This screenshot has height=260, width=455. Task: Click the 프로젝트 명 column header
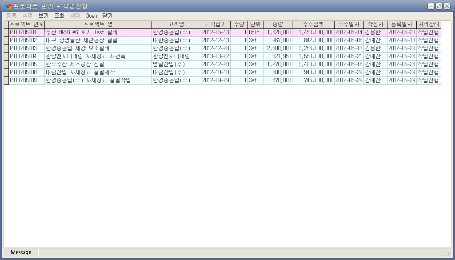pyautogui.click(x=98, y=24)
